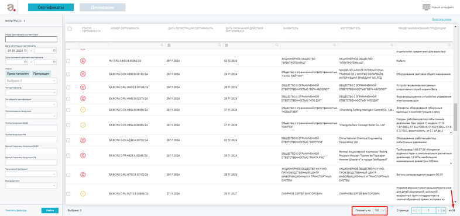
Task: Open the New interface monitor icon
Action: coord(426,8)
